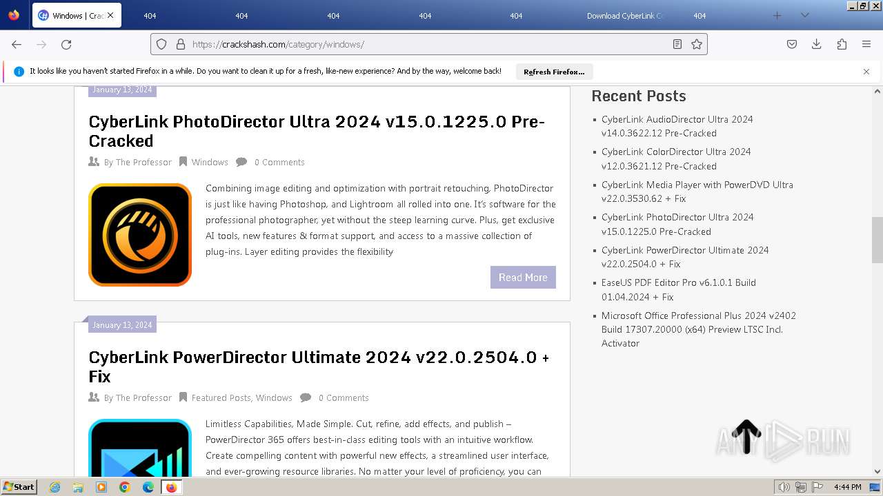Click the page vertical scrollbar thumb

point(877,240)
